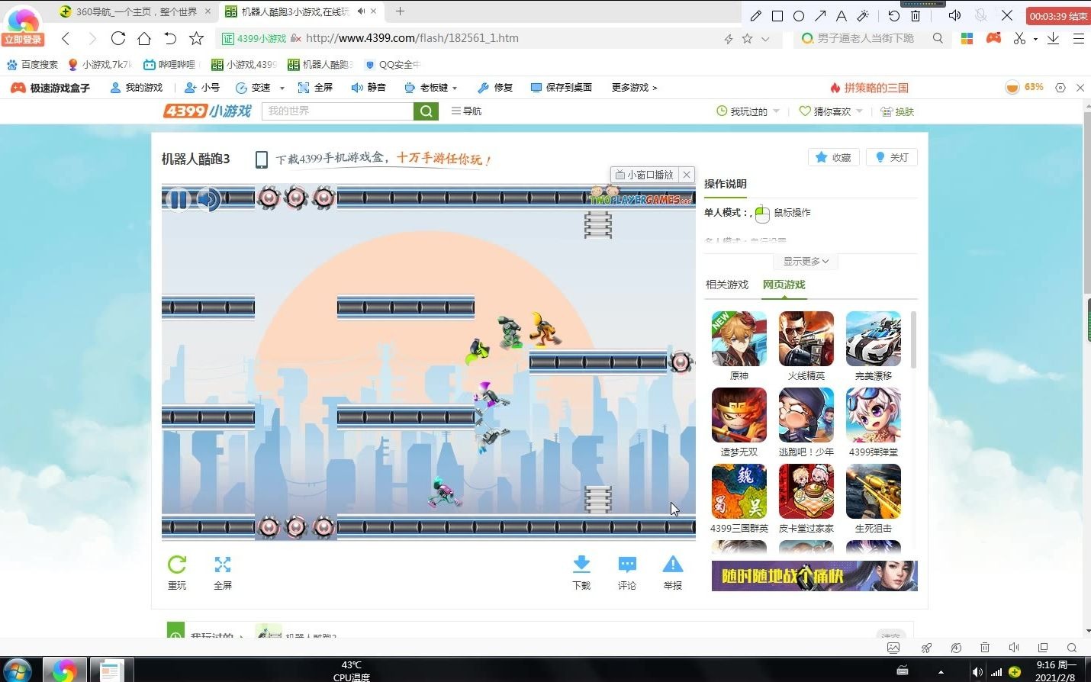This screenshot has height=682, width=1091.
Task: Open the 4399弹弹堂 game thumbnail
Action: (x=874, y=415)
